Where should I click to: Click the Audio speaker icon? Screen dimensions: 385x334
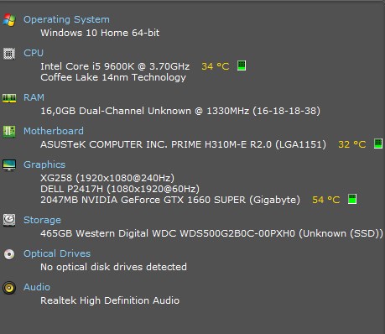pyautogui.click(x=9, y=288)
